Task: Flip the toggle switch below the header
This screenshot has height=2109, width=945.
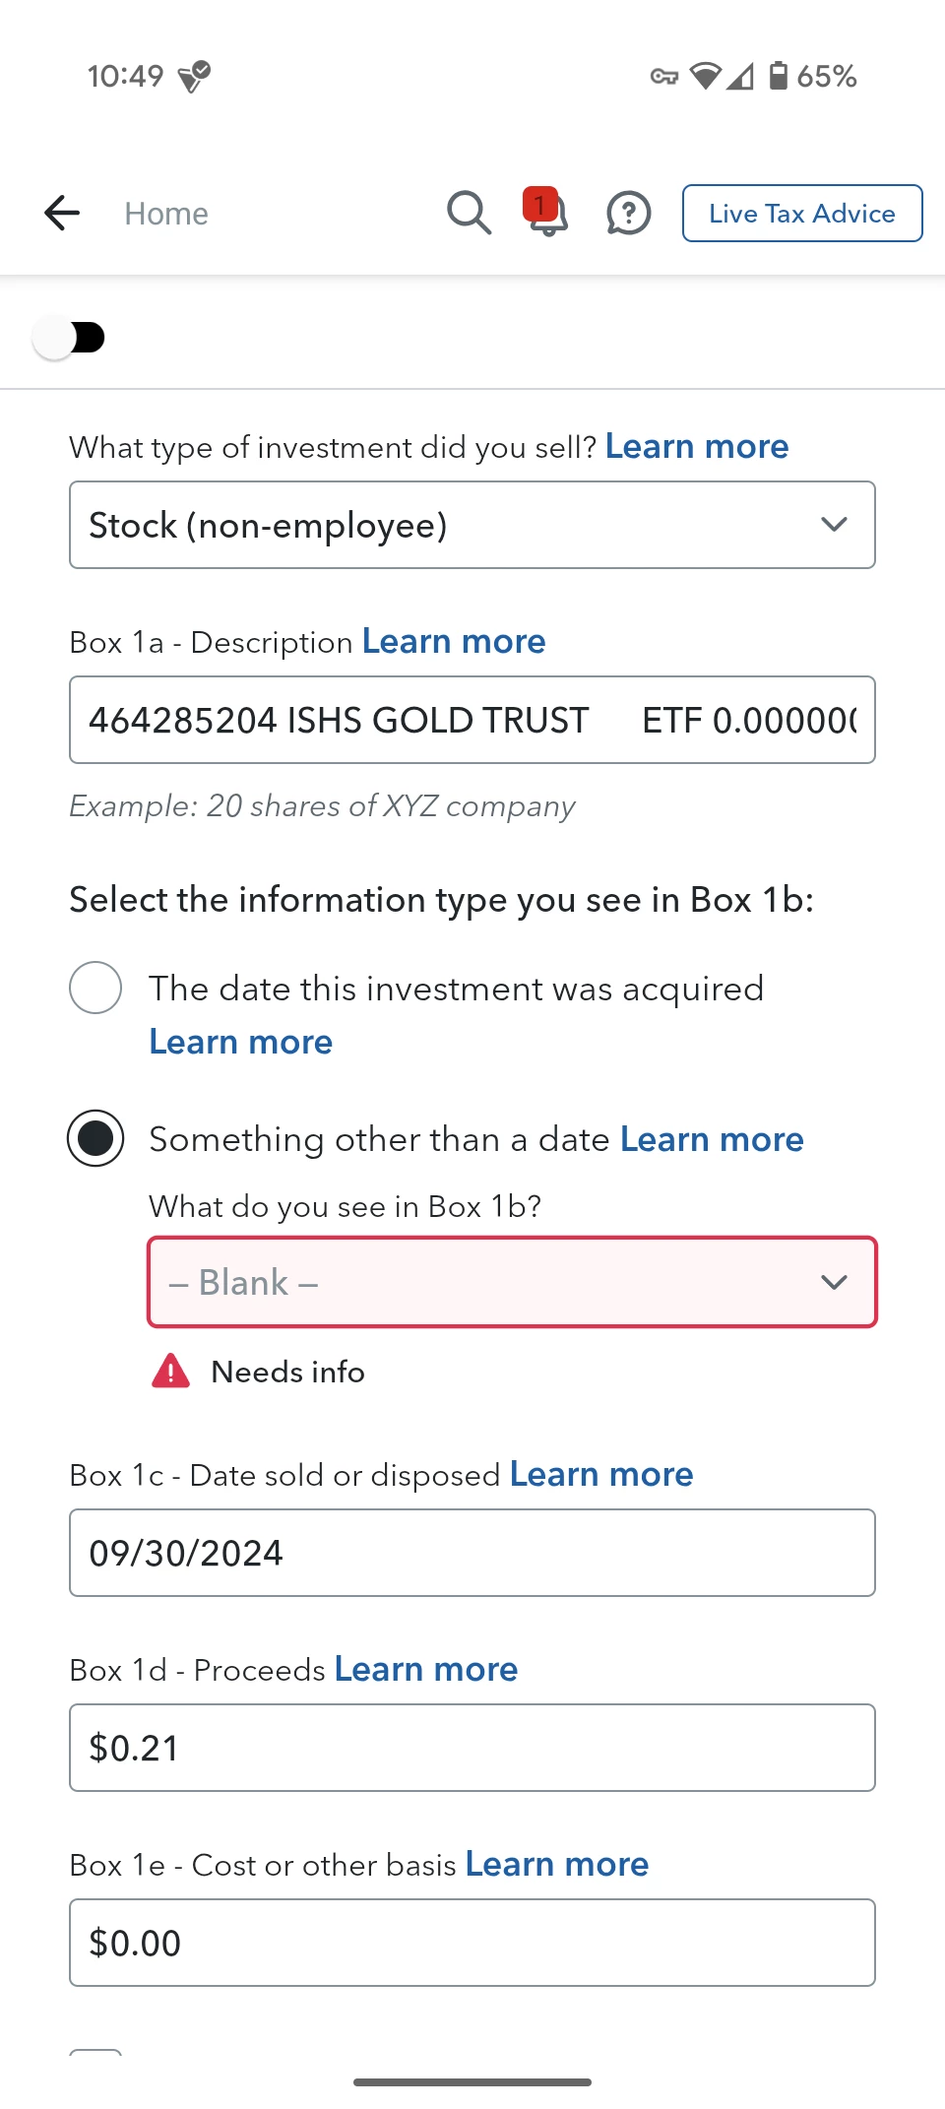Action: 69,338
